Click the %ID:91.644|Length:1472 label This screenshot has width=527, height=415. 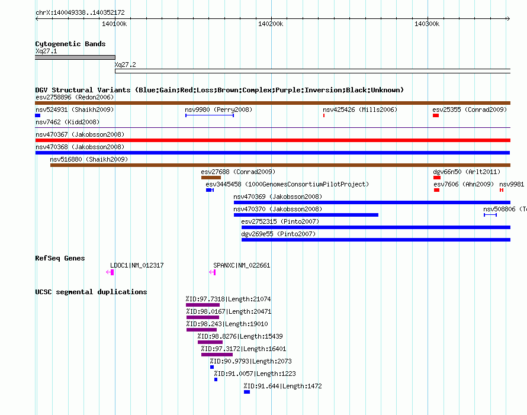(282, 387)
